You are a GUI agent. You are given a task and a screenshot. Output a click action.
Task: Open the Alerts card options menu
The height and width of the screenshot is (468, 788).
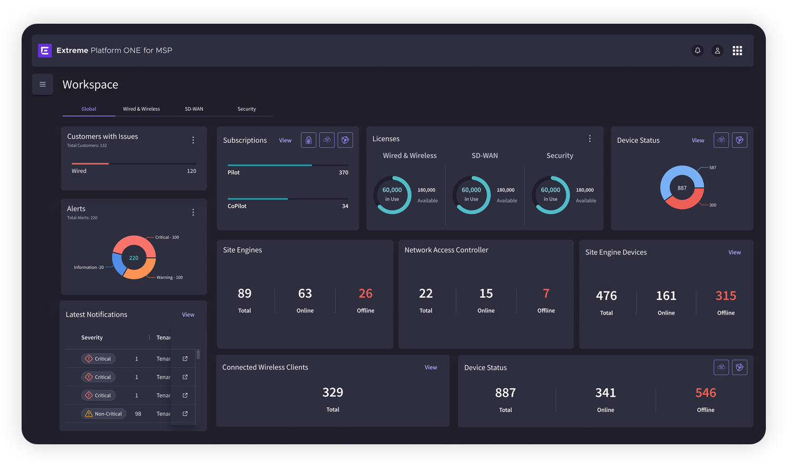(193, 212)
